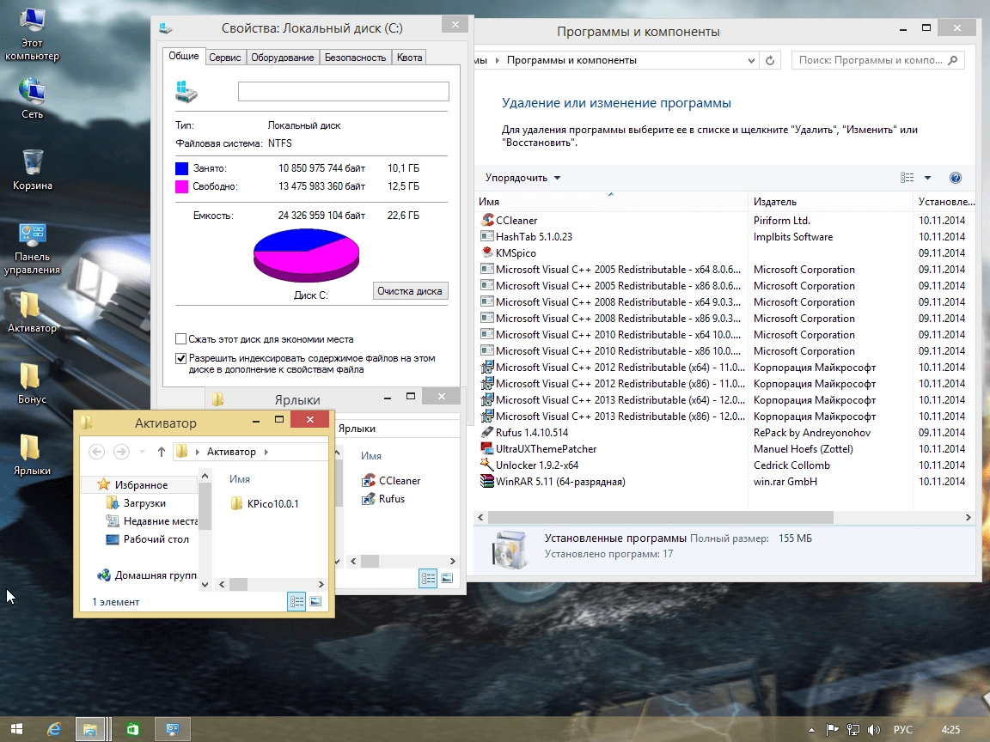The image size is (990, 742).
Task: Select the Активатор desktop folder icon
Action: [32, 313]
